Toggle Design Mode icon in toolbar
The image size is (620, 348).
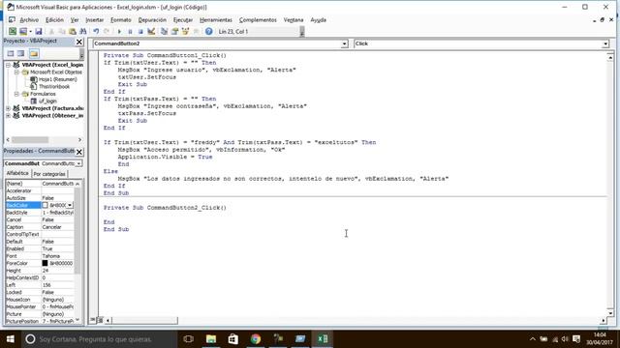pyautogui.click(x=151, y=31)
